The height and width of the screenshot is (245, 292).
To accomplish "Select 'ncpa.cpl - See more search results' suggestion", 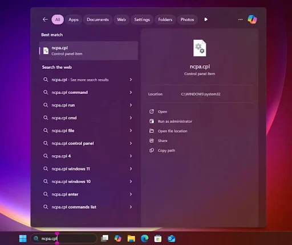I will [88, 80].
